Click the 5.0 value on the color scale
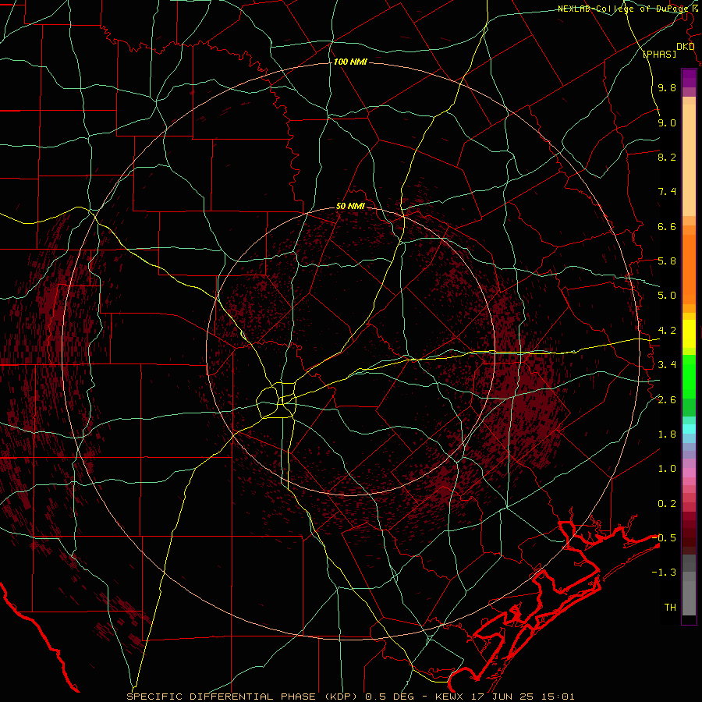 [x=667, y=296]
